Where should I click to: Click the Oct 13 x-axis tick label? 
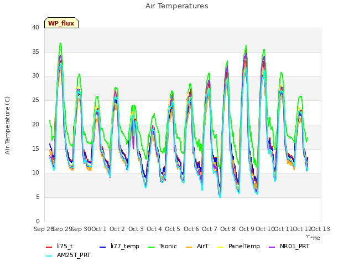(321, 229)
